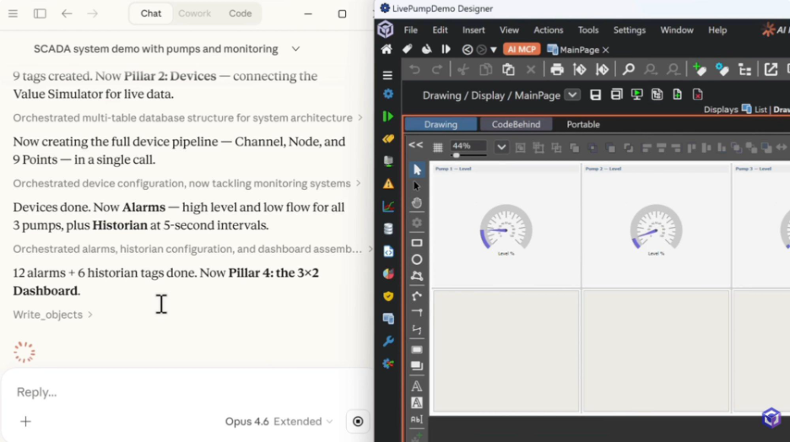The height and width of the screenshot is (442, 790).
Task: Switch to Code mode in Claude
Action: pos(240,13)
